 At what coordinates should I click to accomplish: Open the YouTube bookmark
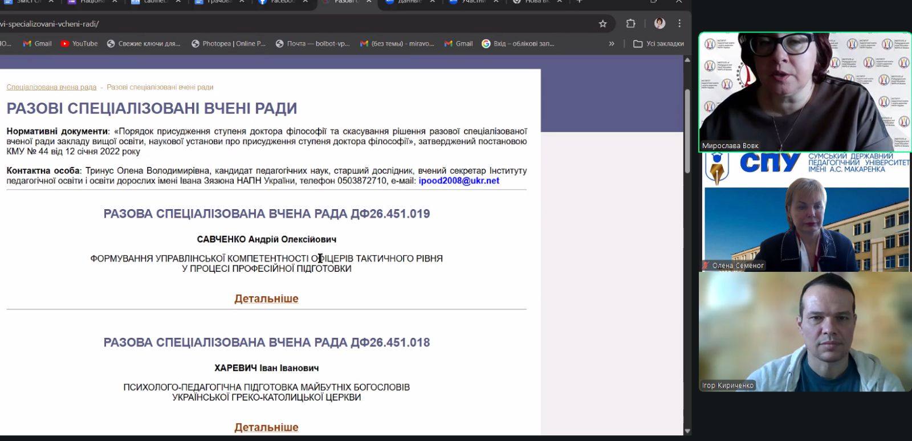click(x=79, y=43)
